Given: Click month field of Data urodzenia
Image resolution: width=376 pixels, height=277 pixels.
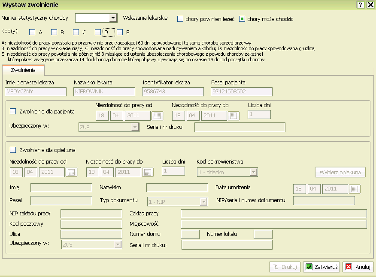Looking at the screenshot, I should click(314, 189).
